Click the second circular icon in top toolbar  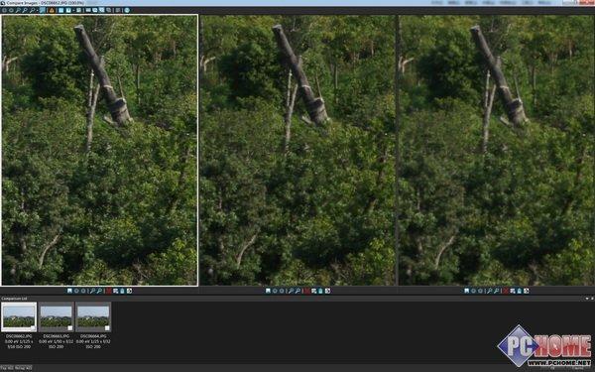pos(11,10)
